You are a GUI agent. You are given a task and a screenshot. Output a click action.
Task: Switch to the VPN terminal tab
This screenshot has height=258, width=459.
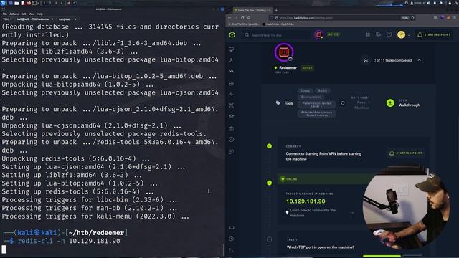[x=6, y=19]
